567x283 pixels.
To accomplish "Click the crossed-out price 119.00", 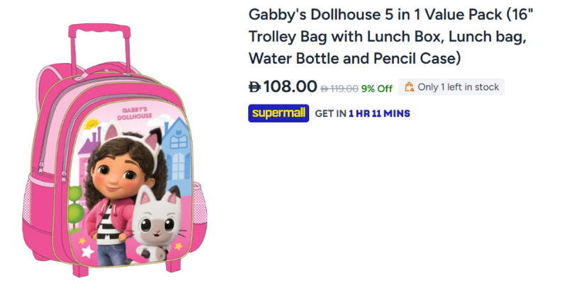I will [x=343, y=89].
